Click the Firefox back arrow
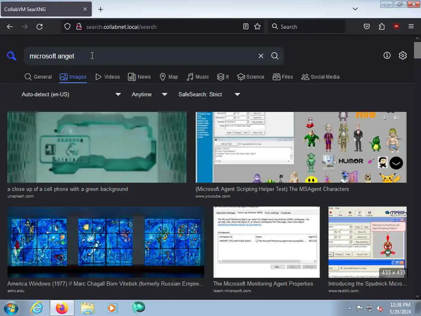This screenshot has height=316, width=421. (10, 27)
